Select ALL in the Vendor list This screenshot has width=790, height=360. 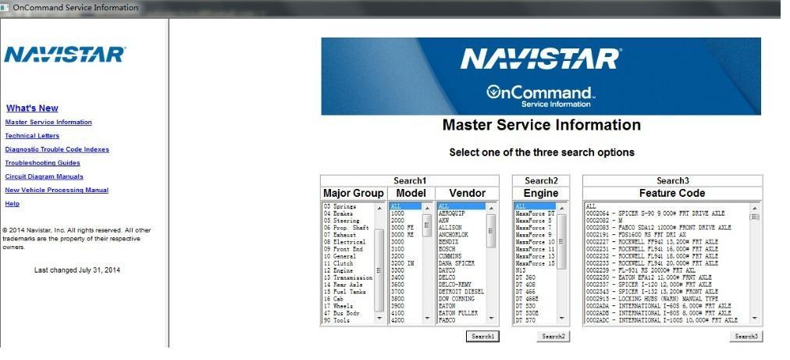tap(461, 206)
